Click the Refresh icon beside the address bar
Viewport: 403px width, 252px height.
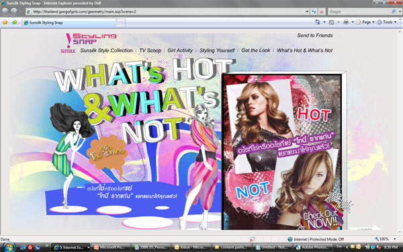(314, 11)
